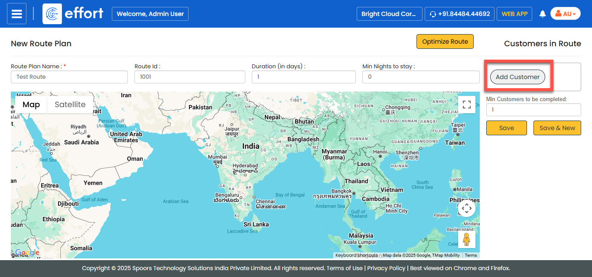
Task: Click the Min Nights to stay field
Action: (x=421, y=77)
